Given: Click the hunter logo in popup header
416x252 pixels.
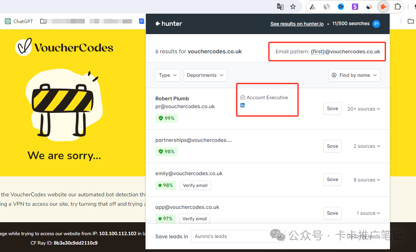Looking at the screenshot, I should tap(169, 24).
